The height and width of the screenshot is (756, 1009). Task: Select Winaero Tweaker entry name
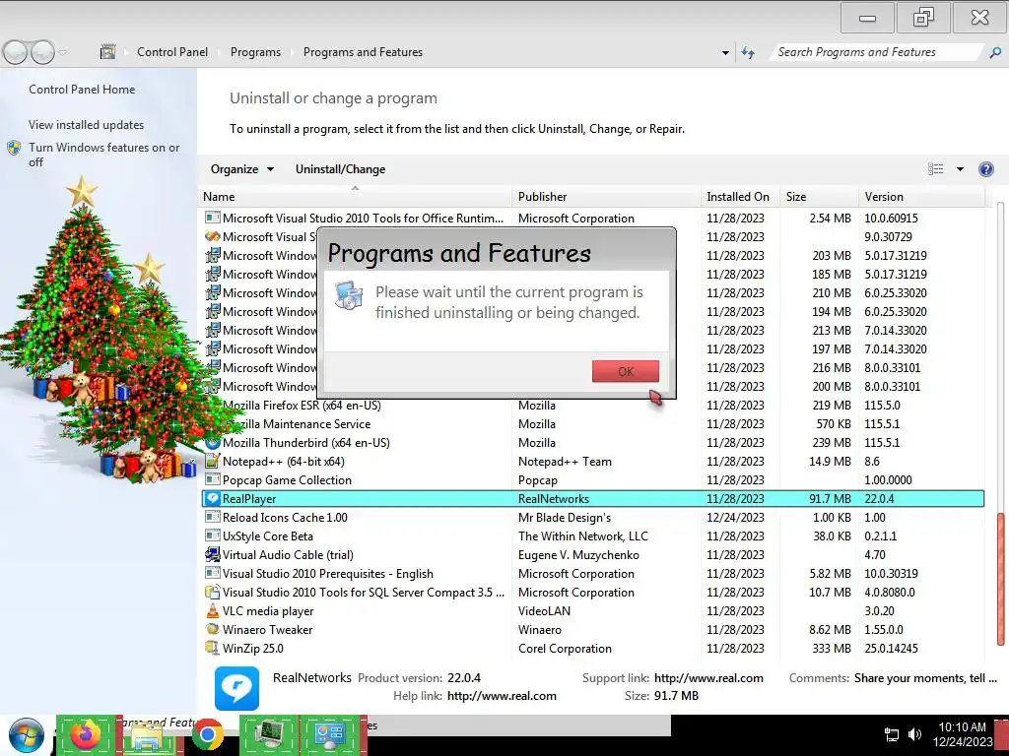[268, 630]
